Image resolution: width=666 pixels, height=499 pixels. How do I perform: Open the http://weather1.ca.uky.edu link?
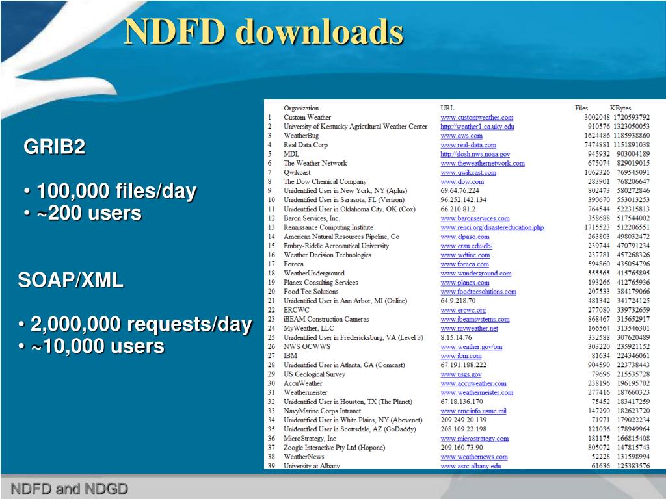(x=477, y=127)
